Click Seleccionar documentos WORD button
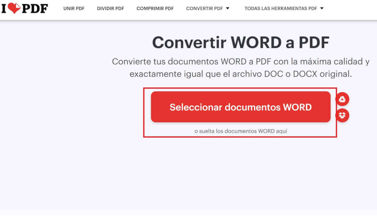 (241, 107)
